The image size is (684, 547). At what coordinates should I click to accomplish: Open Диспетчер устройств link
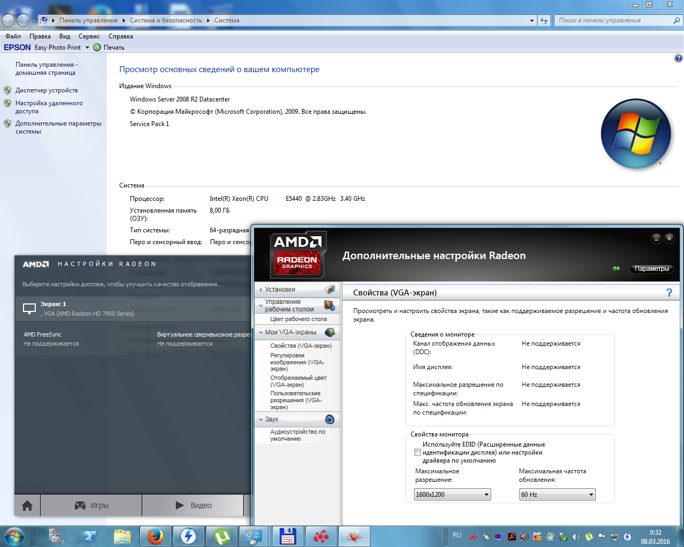[x=46, y=90]
